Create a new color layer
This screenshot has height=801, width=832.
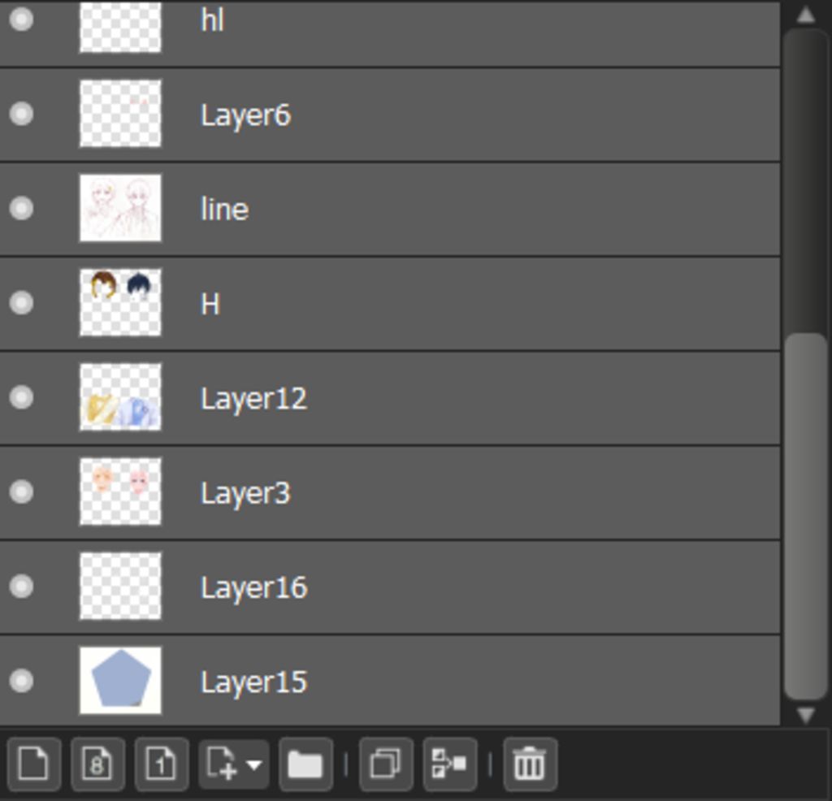[33, 764]
